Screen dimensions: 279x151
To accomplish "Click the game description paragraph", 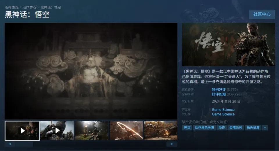I will (x=226, y=76).
